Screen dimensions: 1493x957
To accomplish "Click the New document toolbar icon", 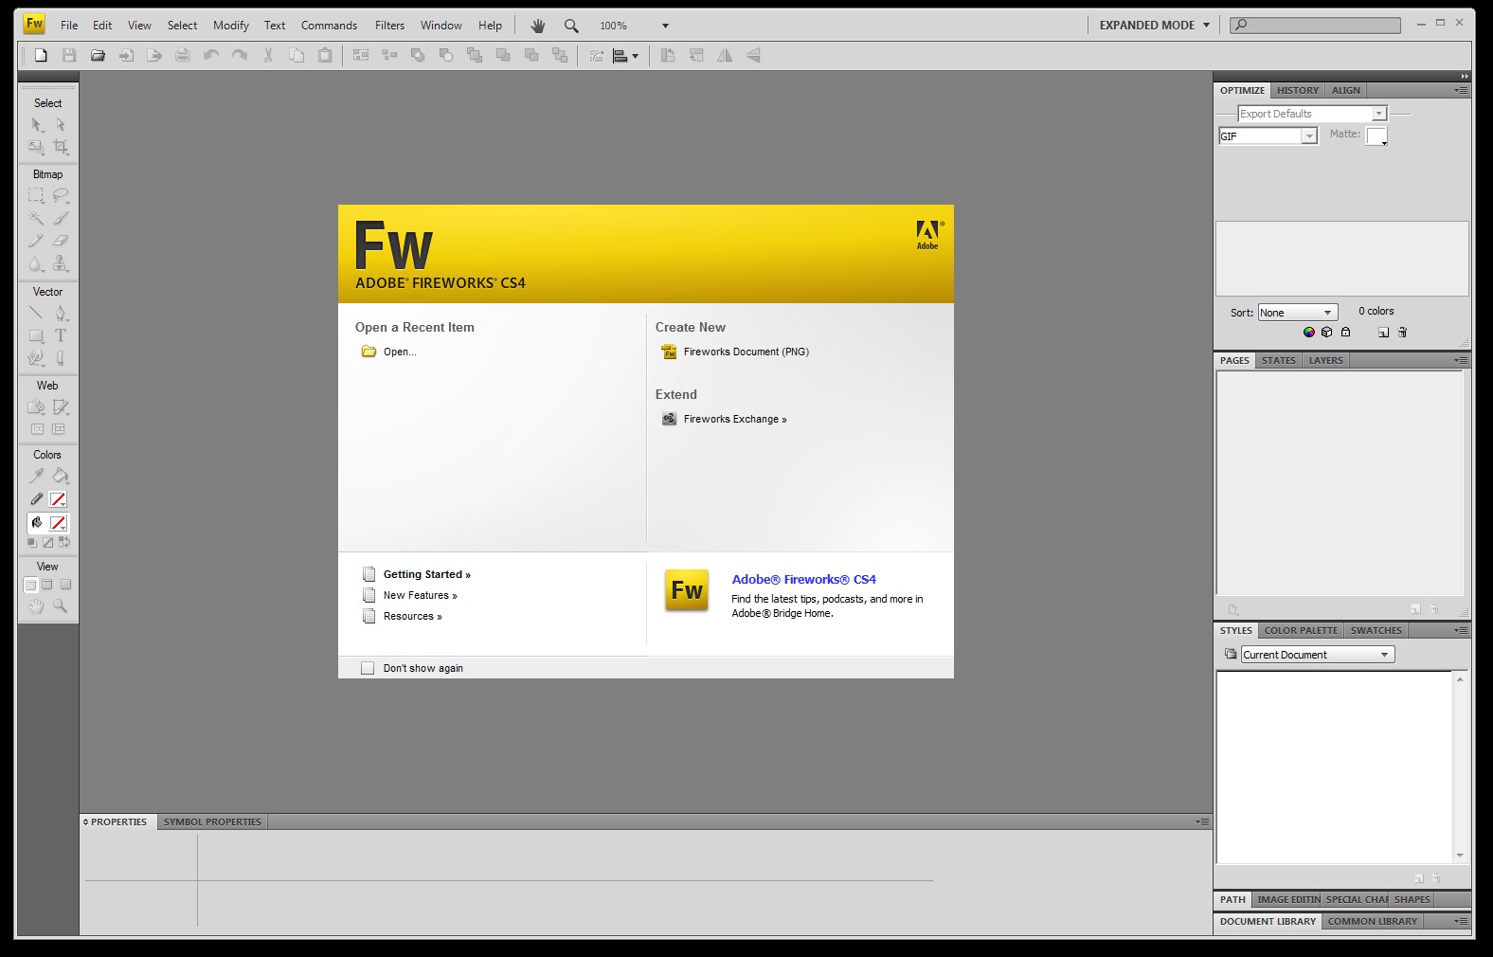I will pyautogui.click(x=41, y=56).
